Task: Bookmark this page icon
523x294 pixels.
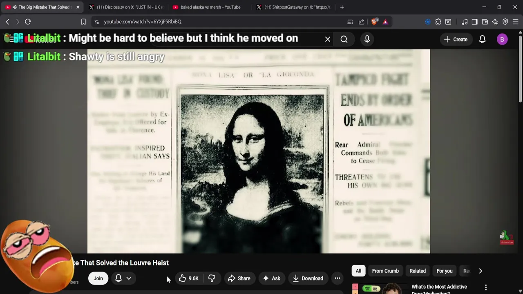Action: [x=83, y=22]
